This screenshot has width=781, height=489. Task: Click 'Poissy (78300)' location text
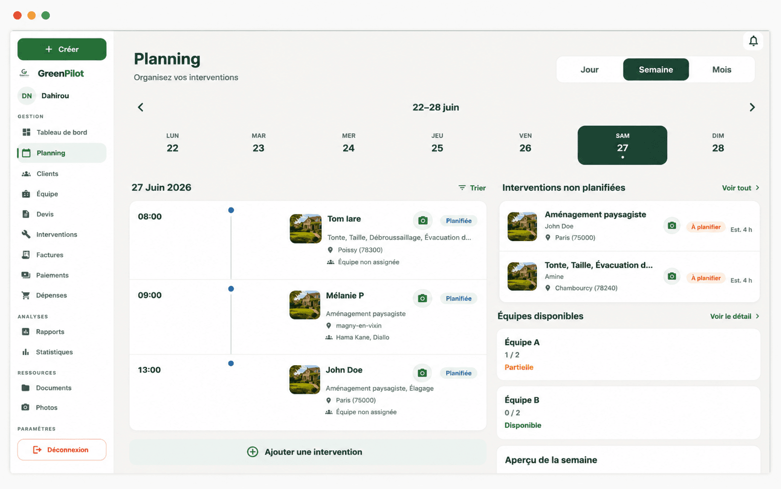point(360,250)
